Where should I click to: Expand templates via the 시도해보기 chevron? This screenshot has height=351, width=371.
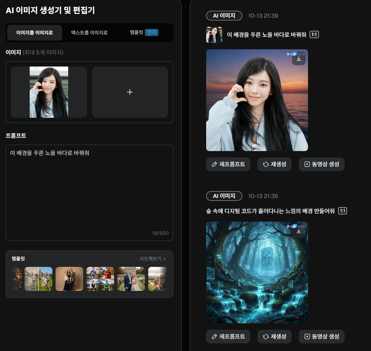point(164,259)
